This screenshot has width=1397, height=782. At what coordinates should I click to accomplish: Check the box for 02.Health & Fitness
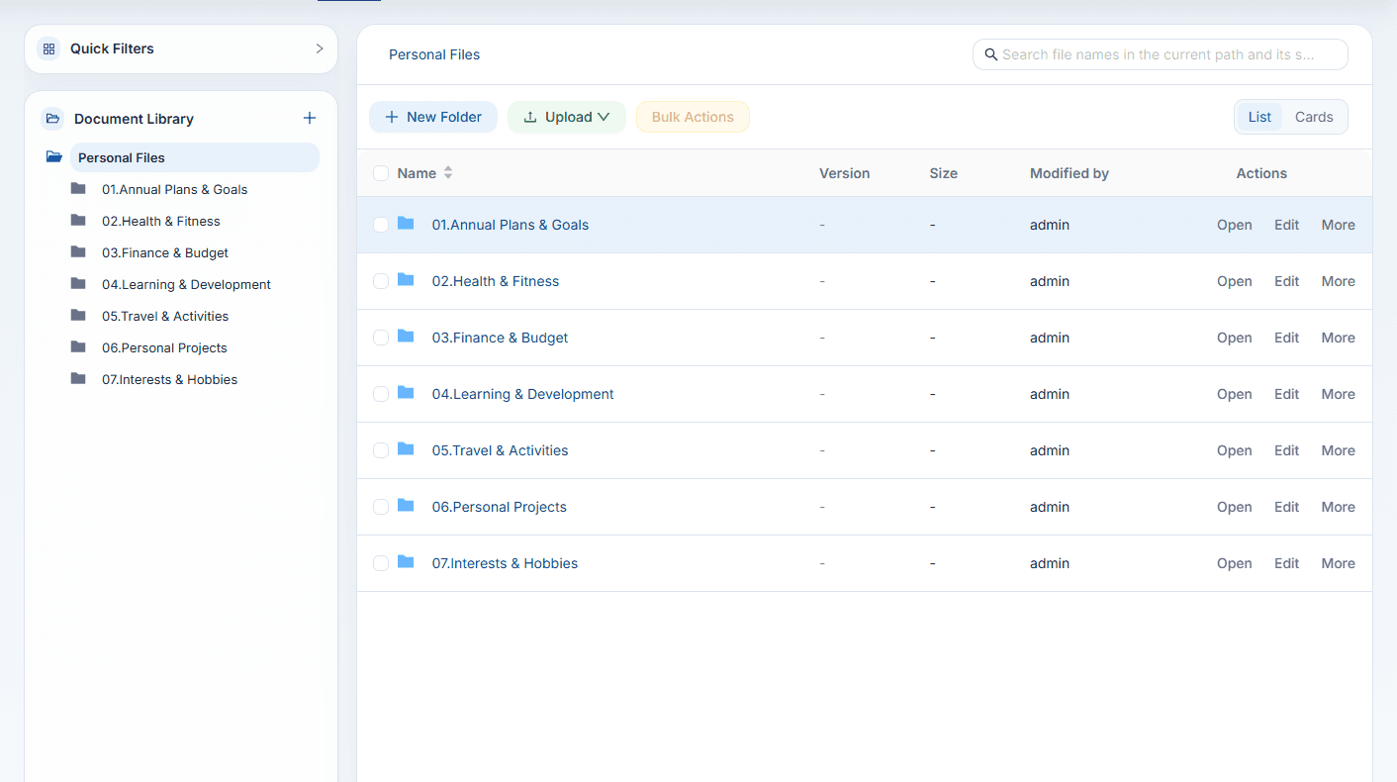coord(381,281)
